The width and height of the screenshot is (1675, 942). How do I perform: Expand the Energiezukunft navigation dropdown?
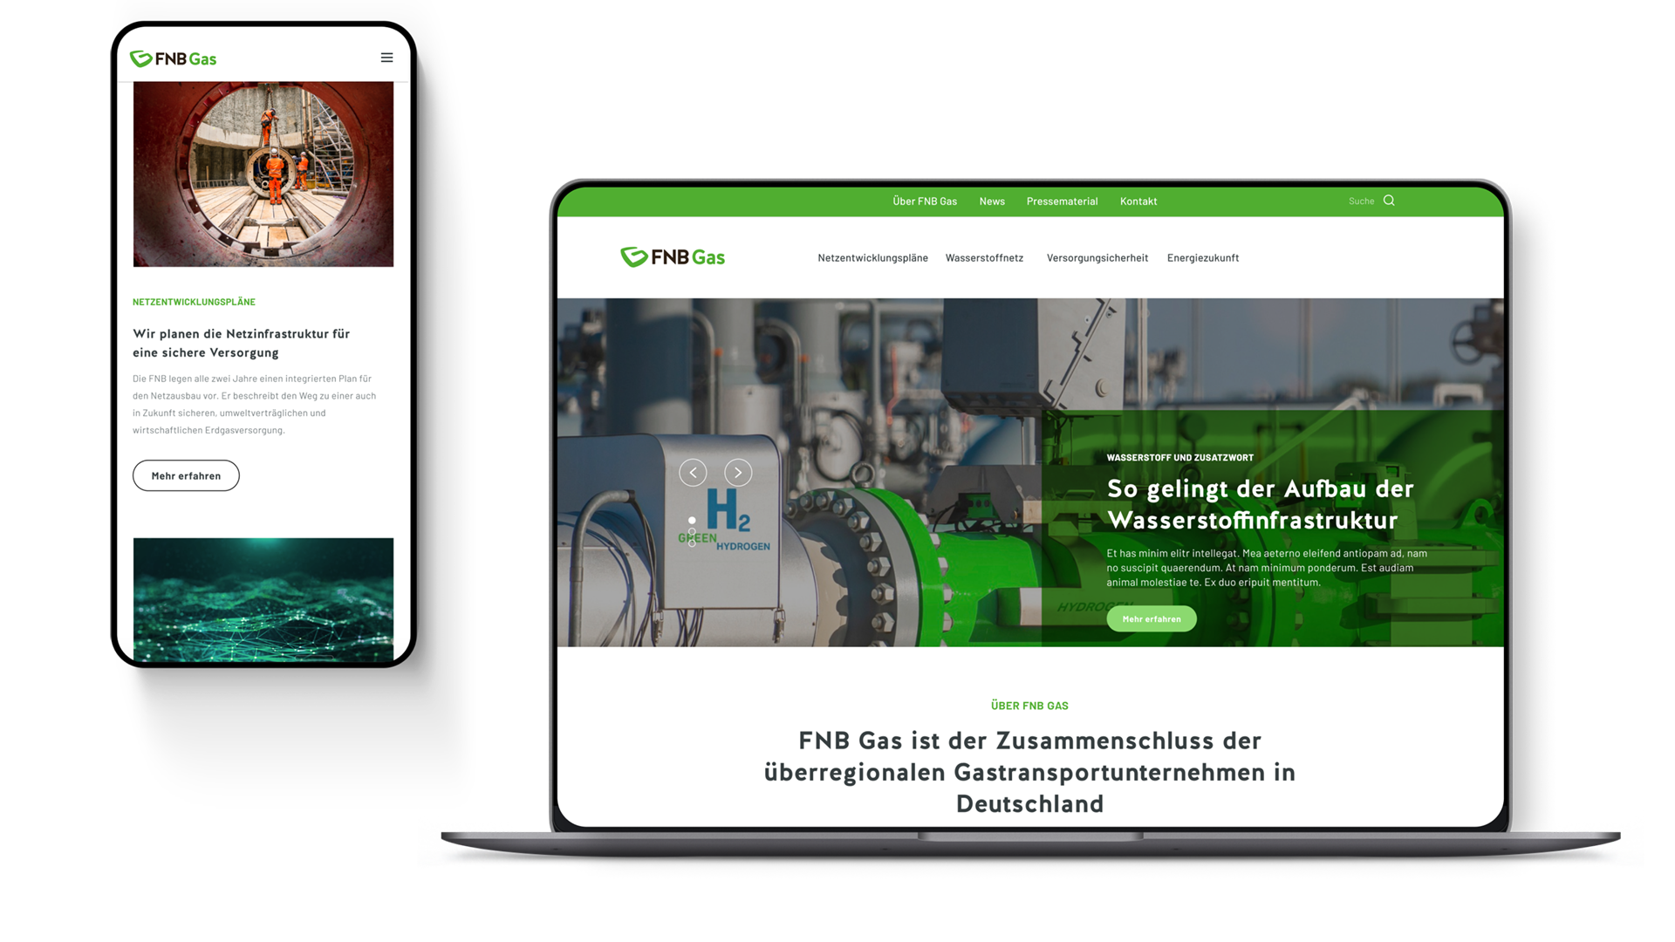coord(1203,257)
